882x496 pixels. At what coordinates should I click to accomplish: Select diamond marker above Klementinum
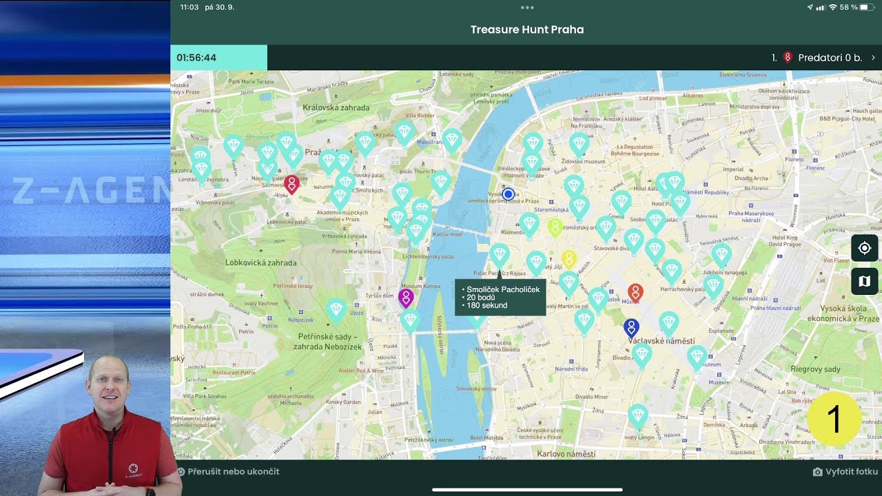coord(529,224)
